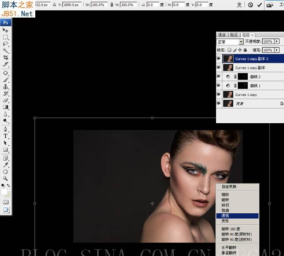Toggle the lock transparent pixels checkbox
This screenshot has height=256, width=284.
tap(229, 50)
